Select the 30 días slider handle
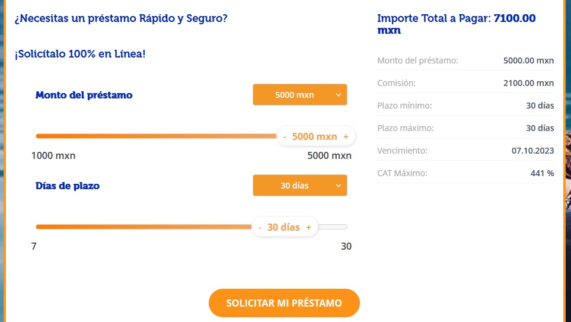The width and height of the screenshot is (571, 322). point(283,227)
